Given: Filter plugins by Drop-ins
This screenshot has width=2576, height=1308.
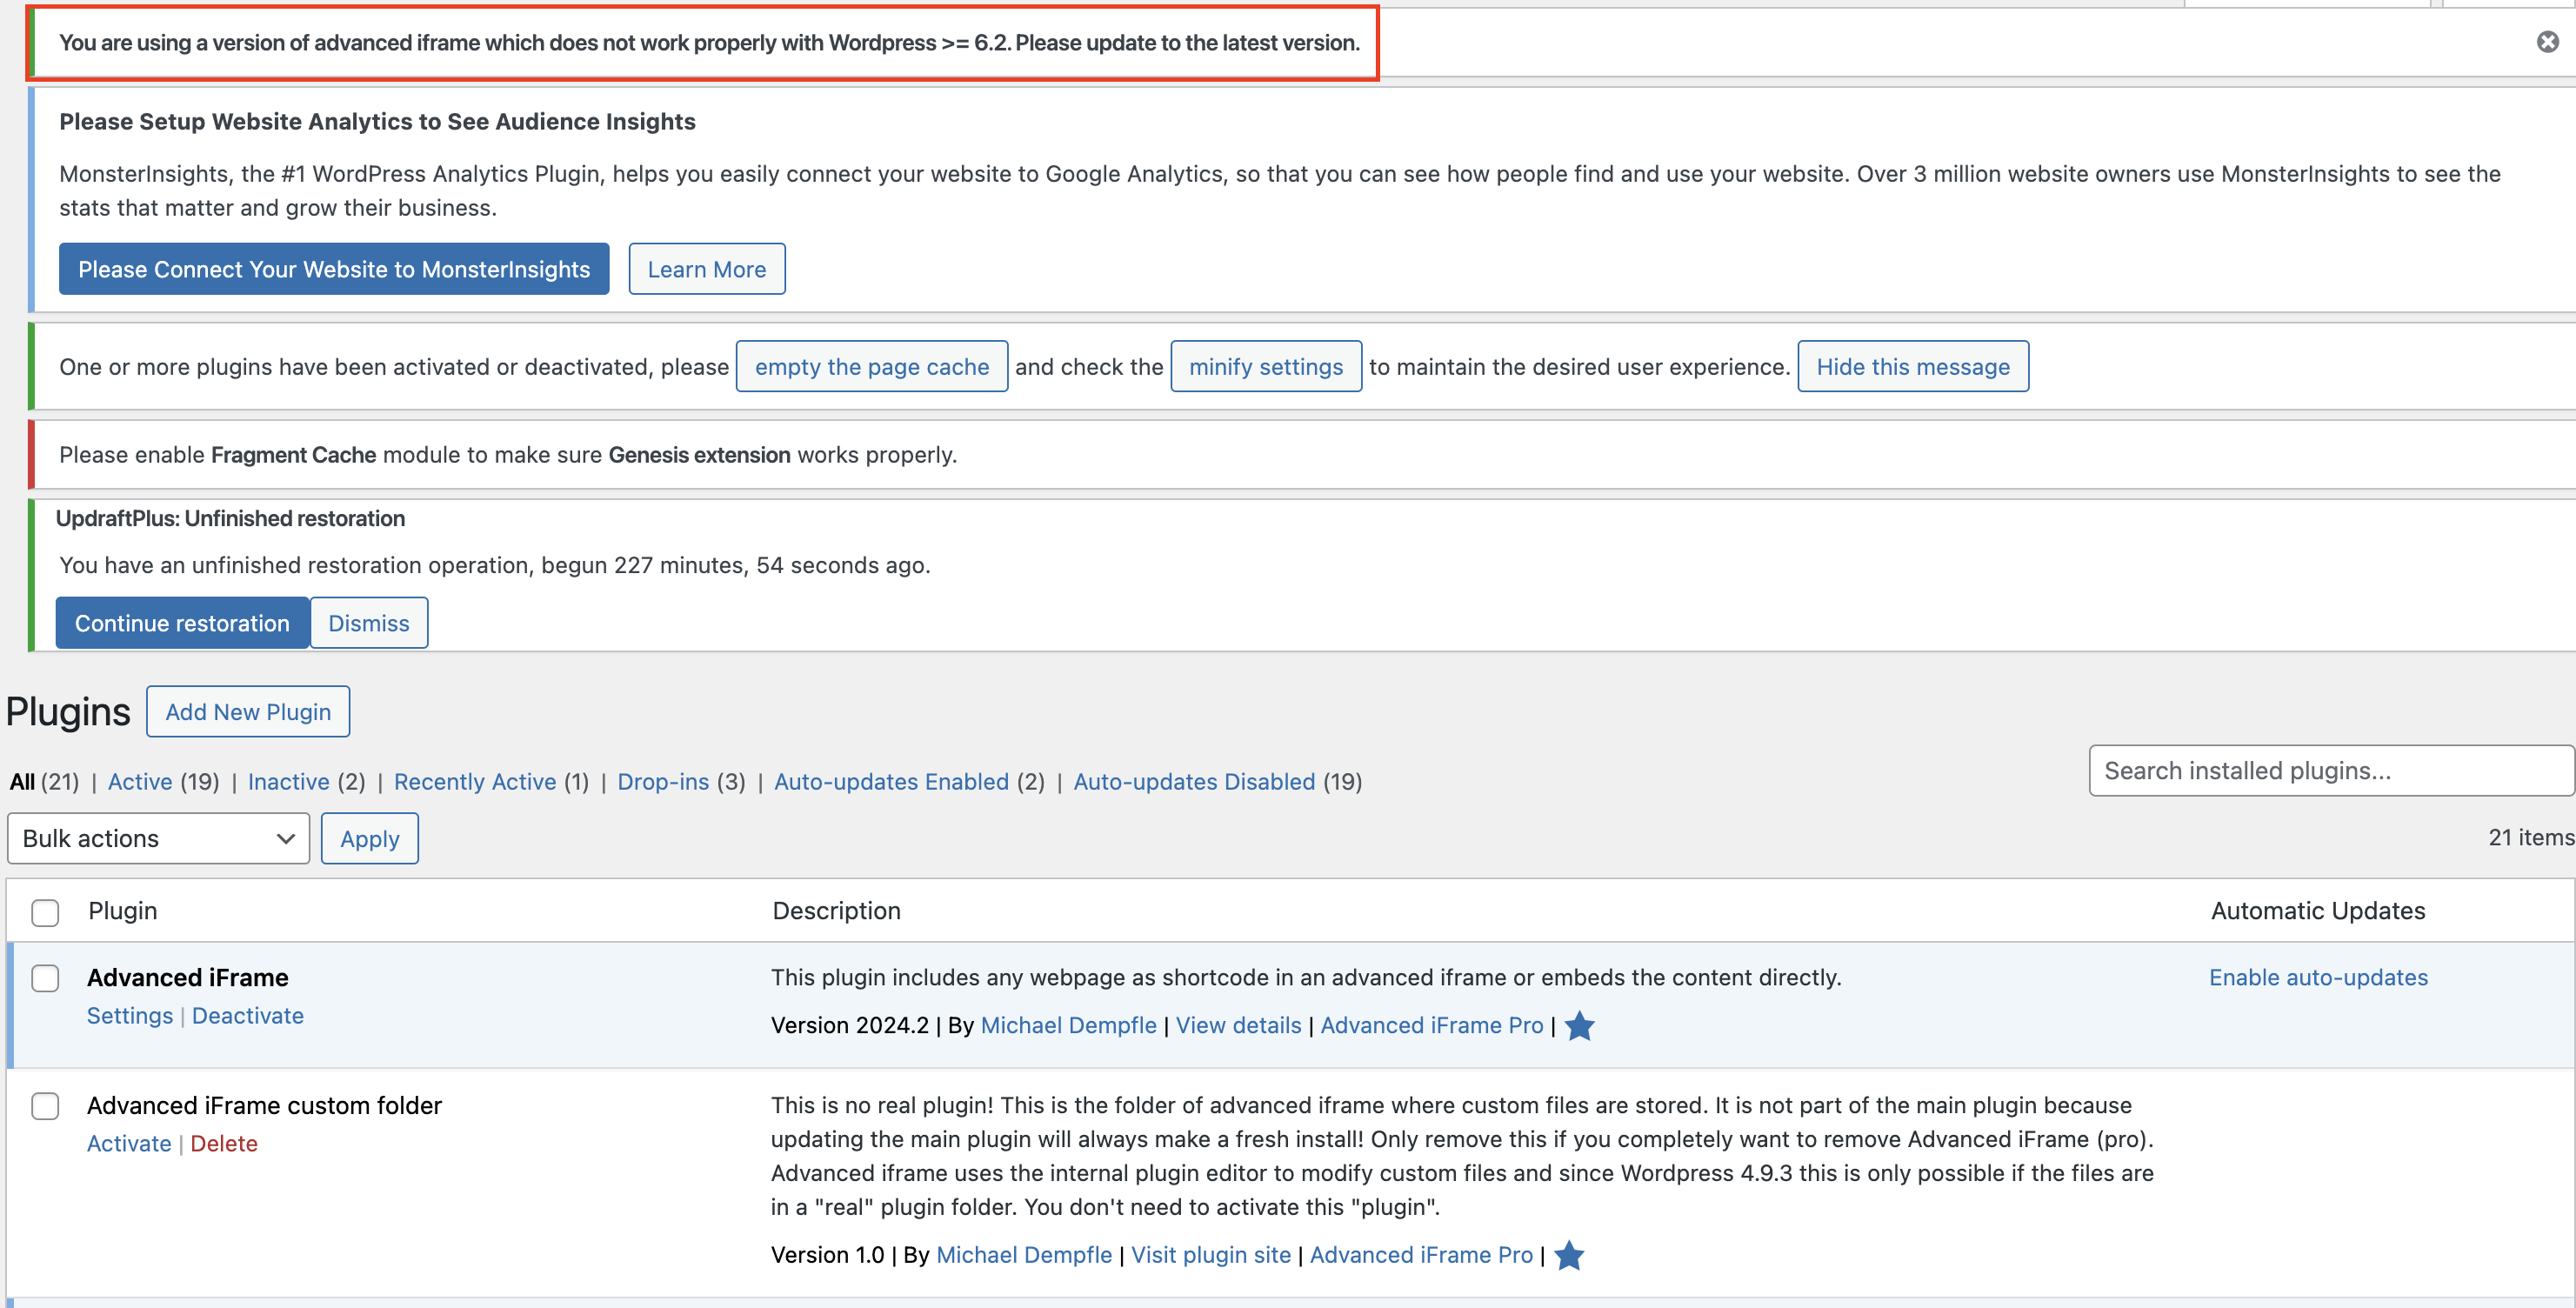Looking at the screenshot, I should (x=663, y=782).
